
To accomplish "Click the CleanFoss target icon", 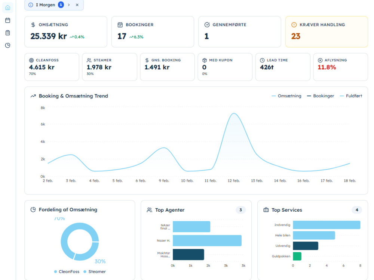I will coord(31,60).
